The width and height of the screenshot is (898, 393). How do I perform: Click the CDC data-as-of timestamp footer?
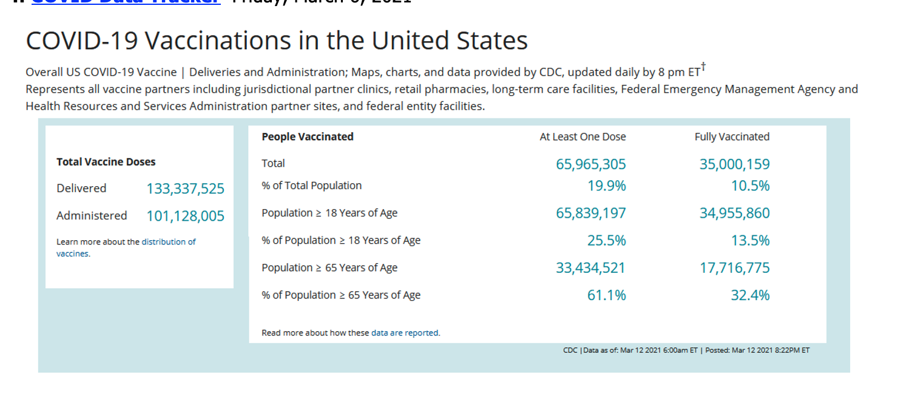pyautogui.click(x=686, y=351)
